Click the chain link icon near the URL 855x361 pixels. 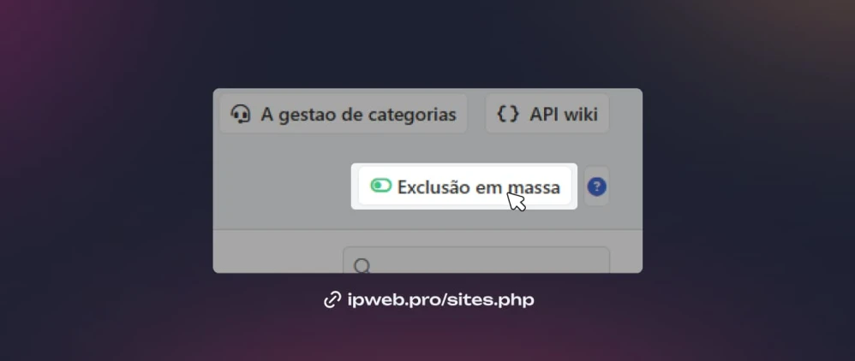point(332,300)
